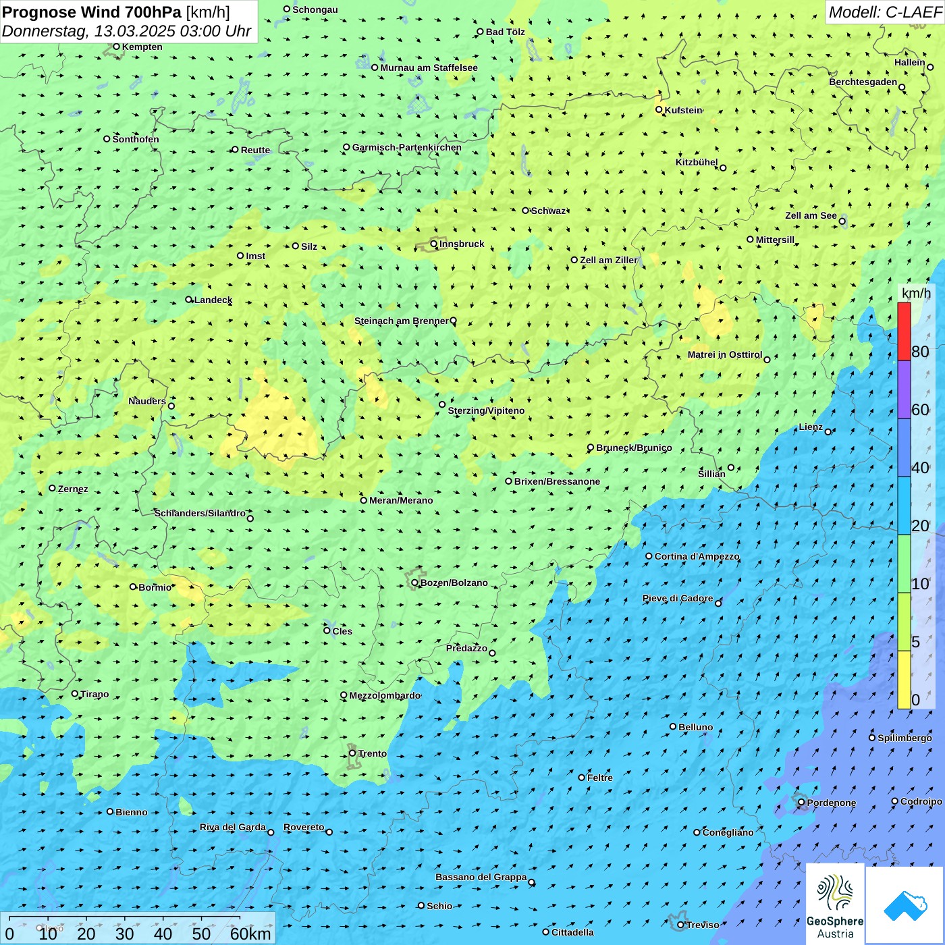
Task: Click the Kufstein city label
Action: point(683,110)
